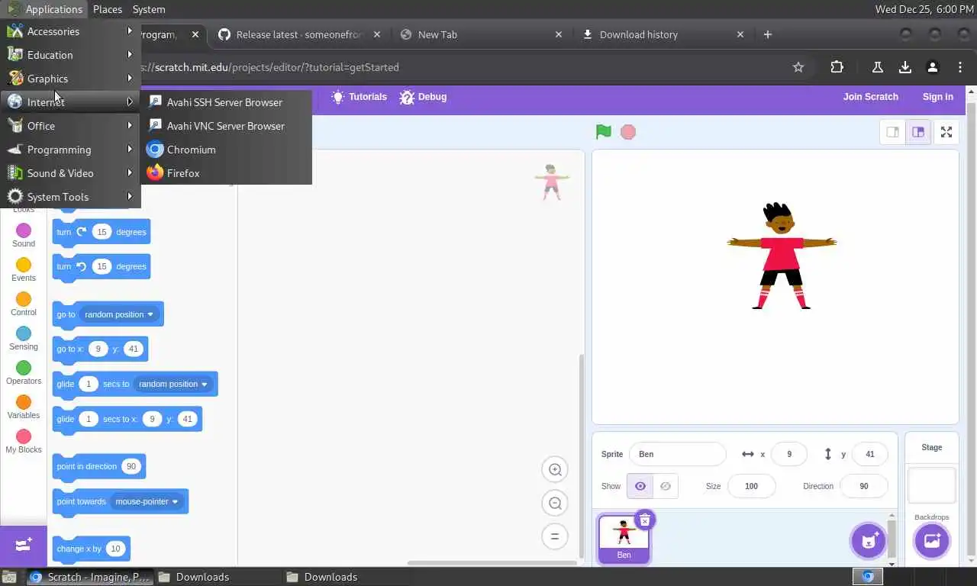Open the browser profile icon

tap(933, 67)
